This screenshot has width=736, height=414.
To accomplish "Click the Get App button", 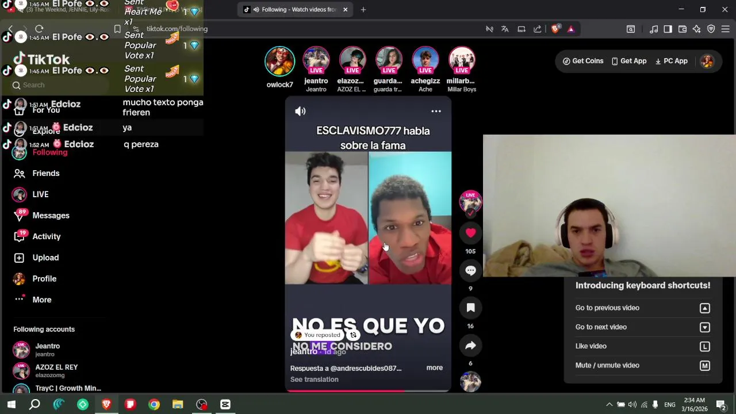I will tap(628, 61).
